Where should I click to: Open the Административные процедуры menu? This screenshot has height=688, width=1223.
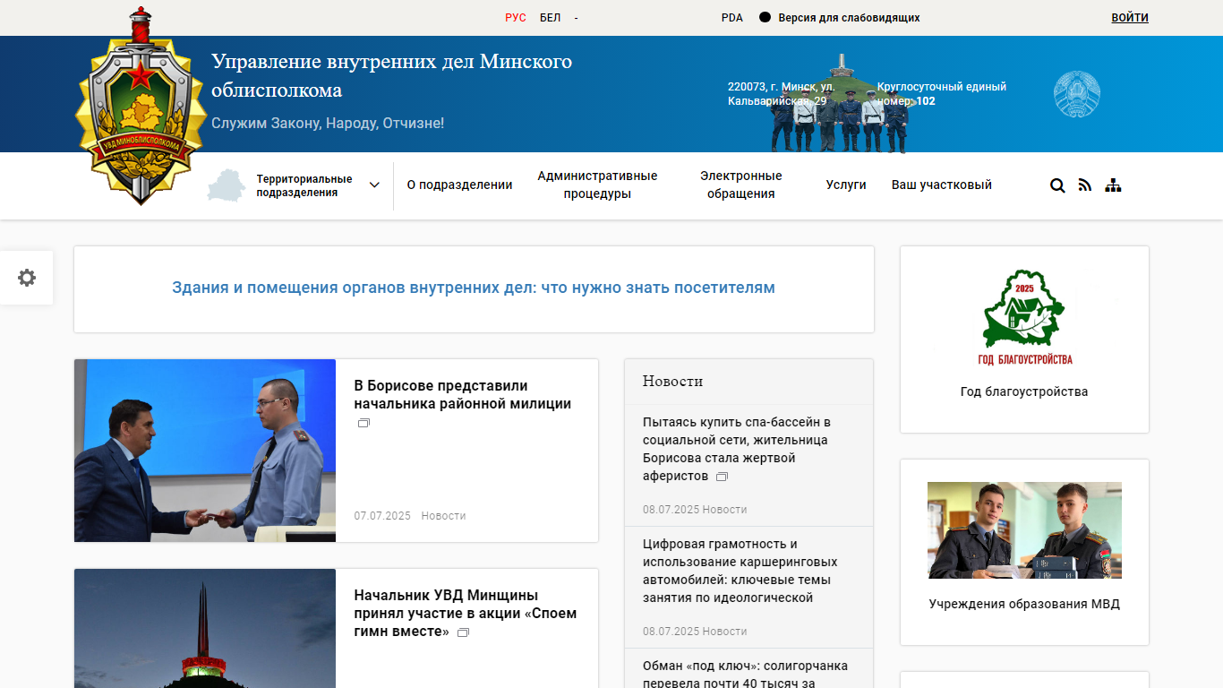(x=597, y=185)
